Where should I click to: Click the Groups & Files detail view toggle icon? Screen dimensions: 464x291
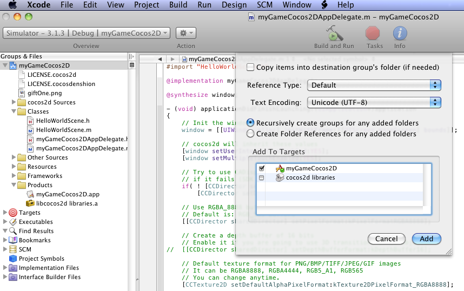pyautogui.click(x=132, y=65)
